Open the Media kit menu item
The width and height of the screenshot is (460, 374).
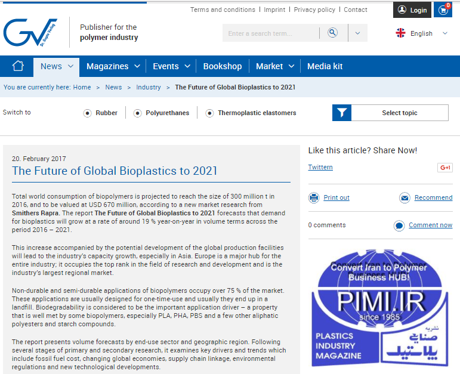[x=325, y=66]
